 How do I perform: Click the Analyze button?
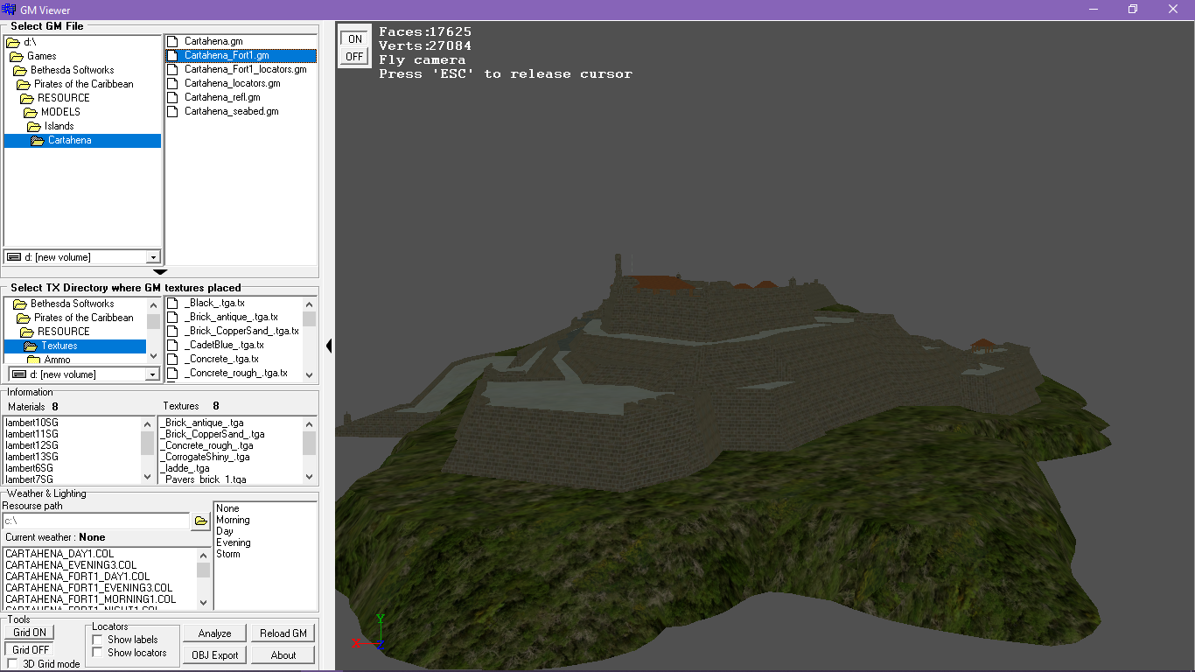pyautogui.click(x=214, y=633)
